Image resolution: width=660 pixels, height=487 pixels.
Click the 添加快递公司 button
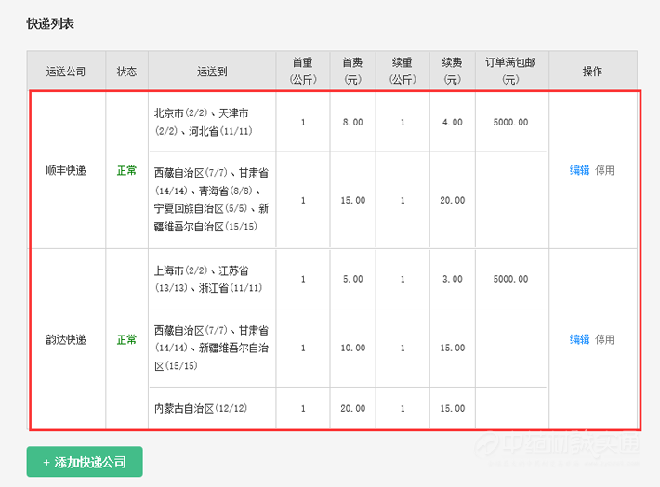(x=85, y=462)
